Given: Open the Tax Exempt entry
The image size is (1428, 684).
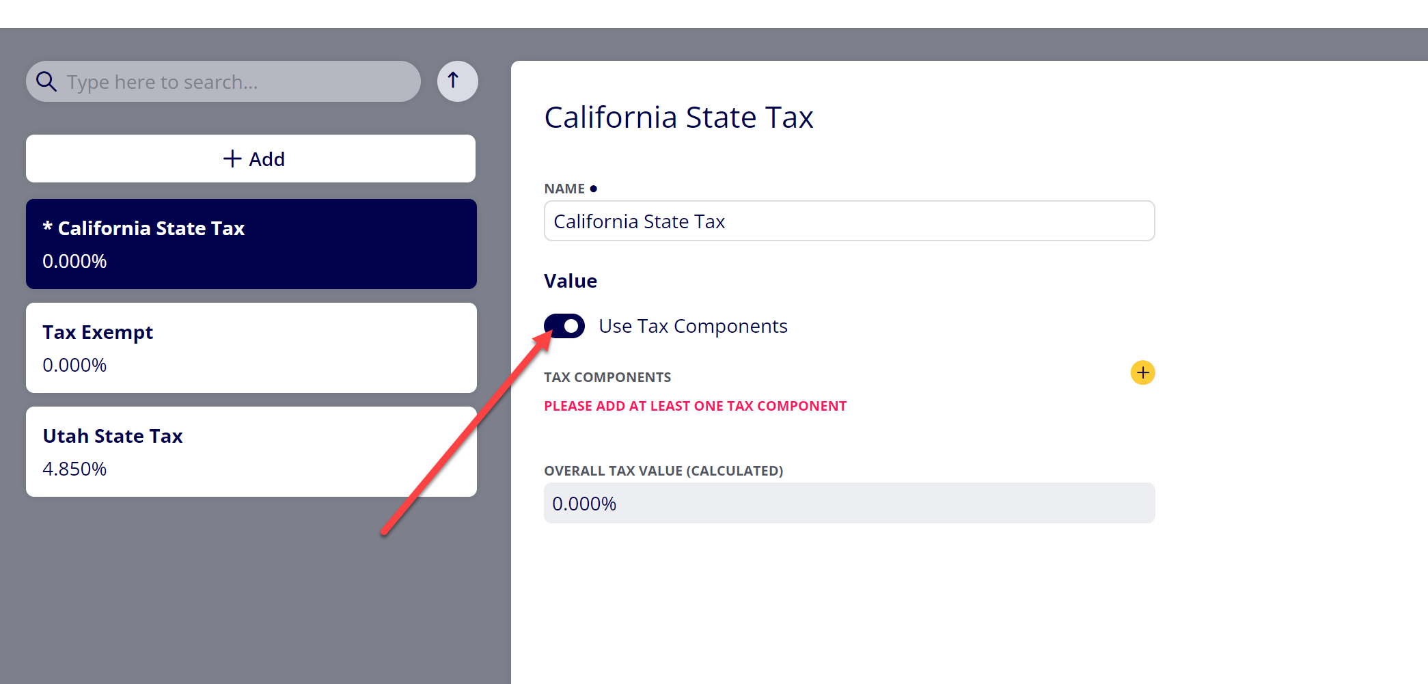Looking at the screenshot, I should tap(251, 348).
